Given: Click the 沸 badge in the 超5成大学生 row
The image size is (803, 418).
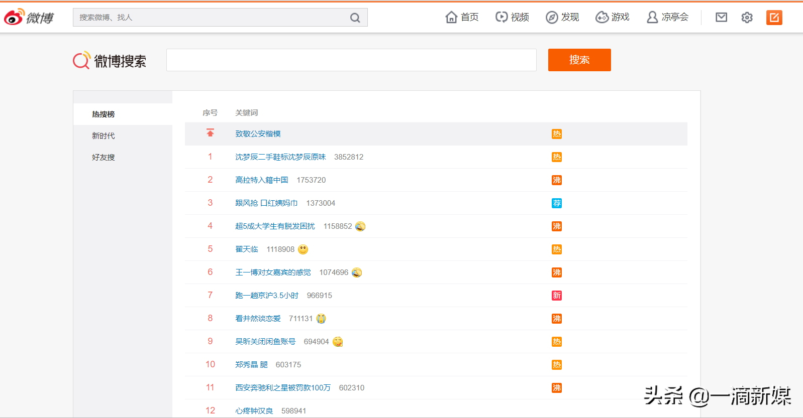Looking at the screenshot, I should click(557, 226).
